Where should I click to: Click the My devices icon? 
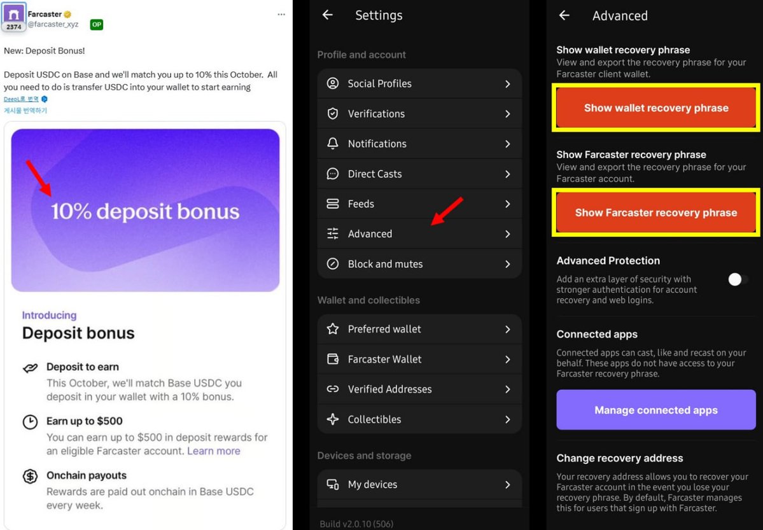pos(333,484)
